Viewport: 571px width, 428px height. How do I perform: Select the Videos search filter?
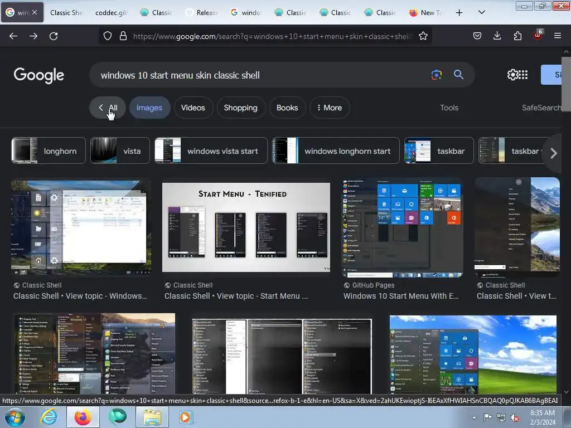193,108
